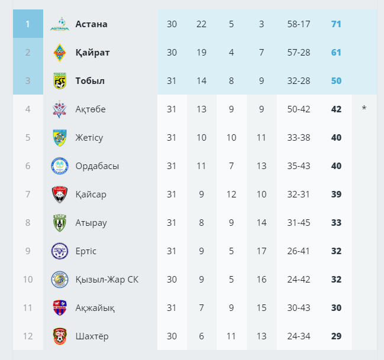This screenshot has height=360, width=384.
Task: Click the Шахтёр team name
Action: pyautogui.click(x=92, y=336)
